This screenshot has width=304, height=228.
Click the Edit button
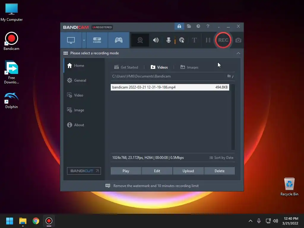tap(157, 171)
